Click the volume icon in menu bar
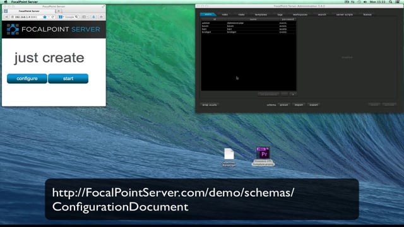This screenshot has width=404, height=227. click(365, 2)
